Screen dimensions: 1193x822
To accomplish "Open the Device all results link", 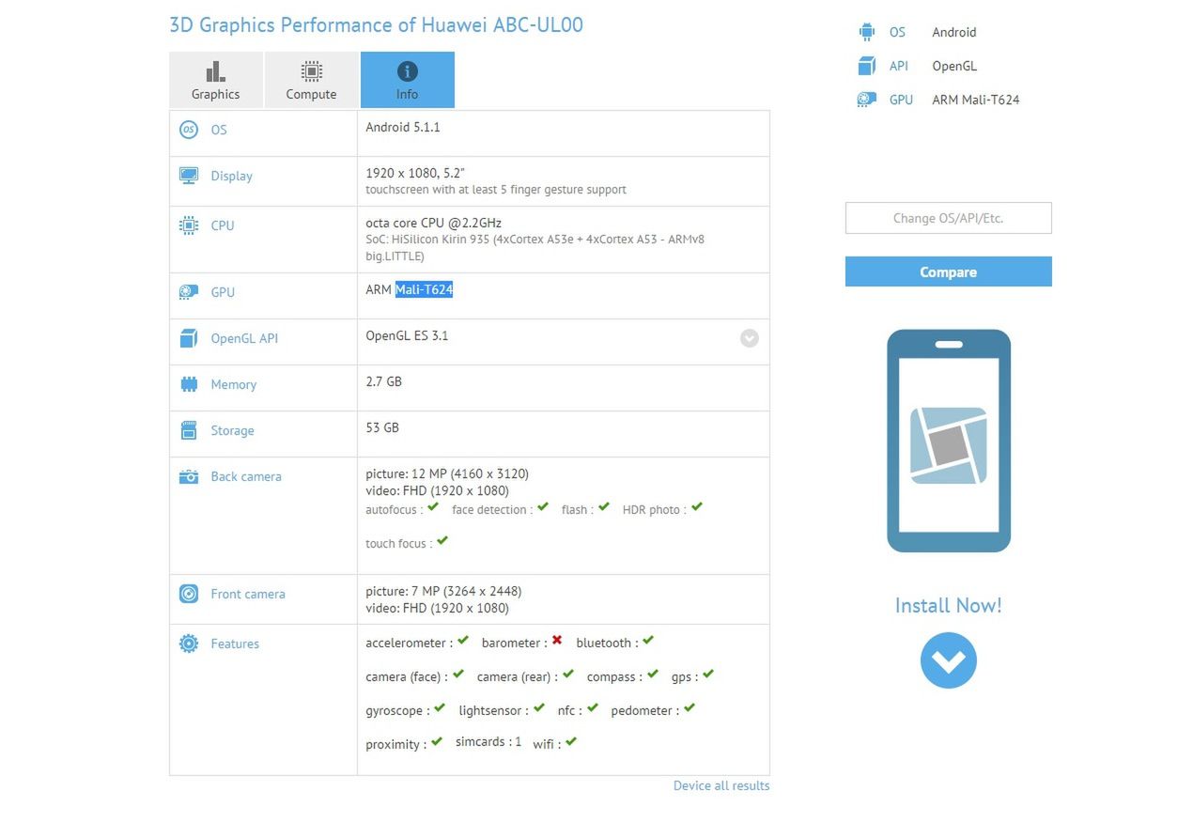I will [721, 785].
